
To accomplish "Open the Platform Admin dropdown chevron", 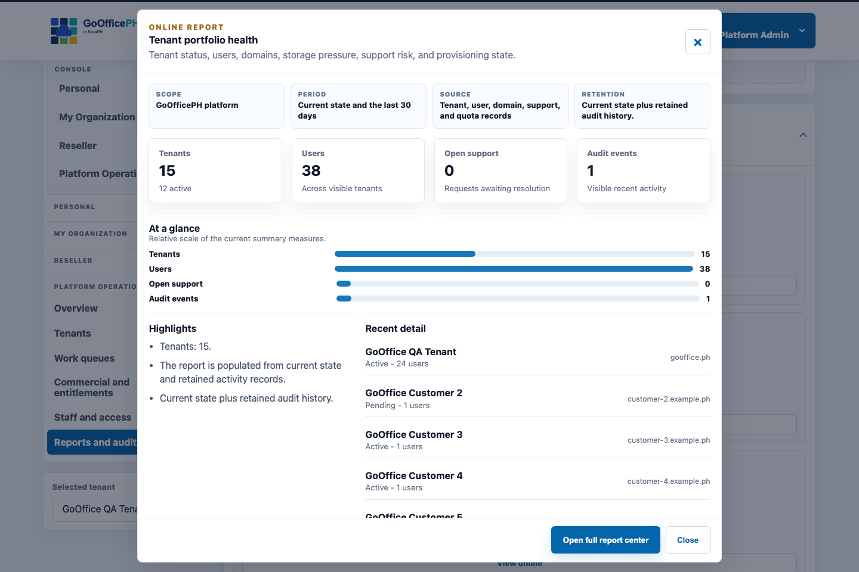I will (x=802, y=31).
